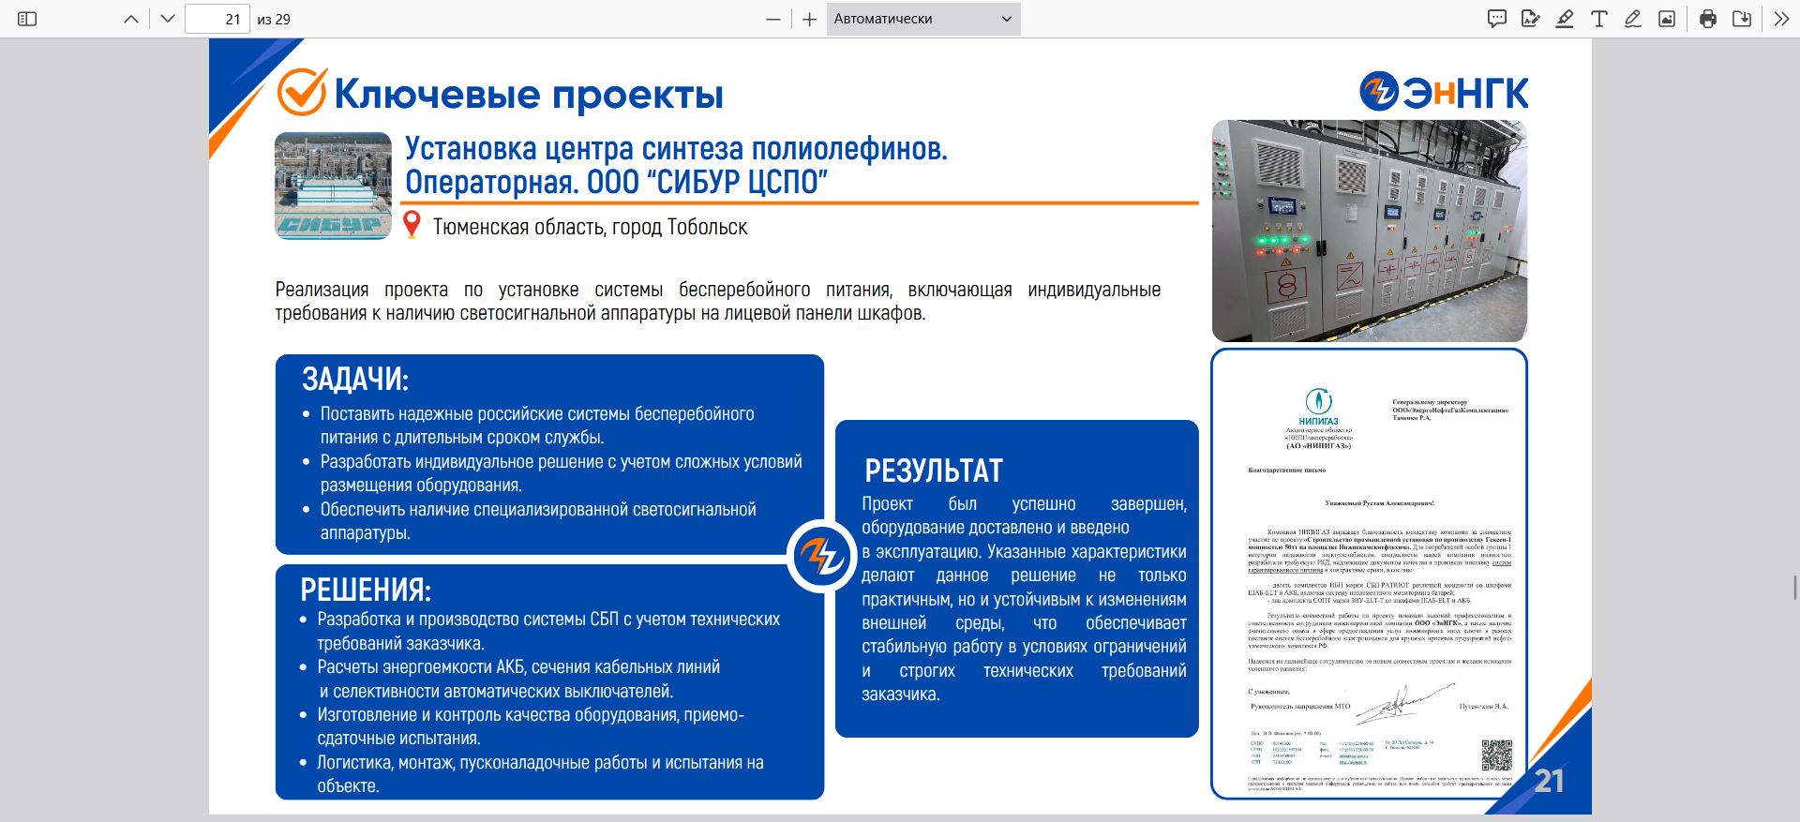Click the slide number 21 in corner
1800x822 pixels.
[1549, 781]
